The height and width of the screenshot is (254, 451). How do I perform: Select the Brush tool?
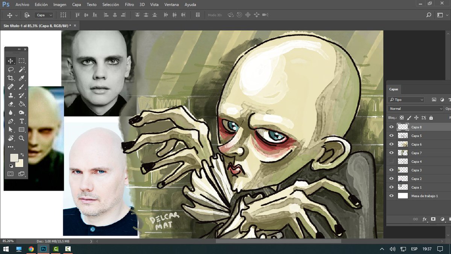[22, 87]
